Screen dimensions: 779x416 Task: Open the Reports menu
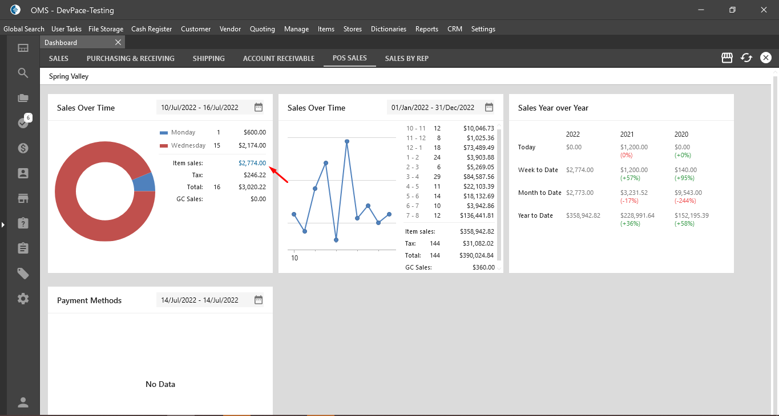(427, 29)
